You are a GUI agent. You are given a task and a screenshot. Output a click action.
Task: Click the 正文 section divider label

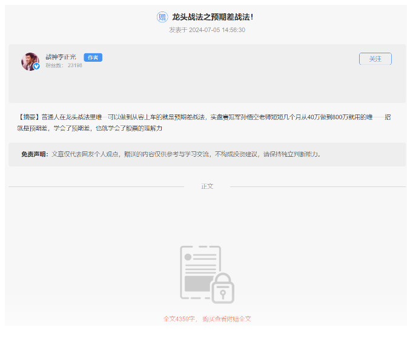[x=207, y=186]
